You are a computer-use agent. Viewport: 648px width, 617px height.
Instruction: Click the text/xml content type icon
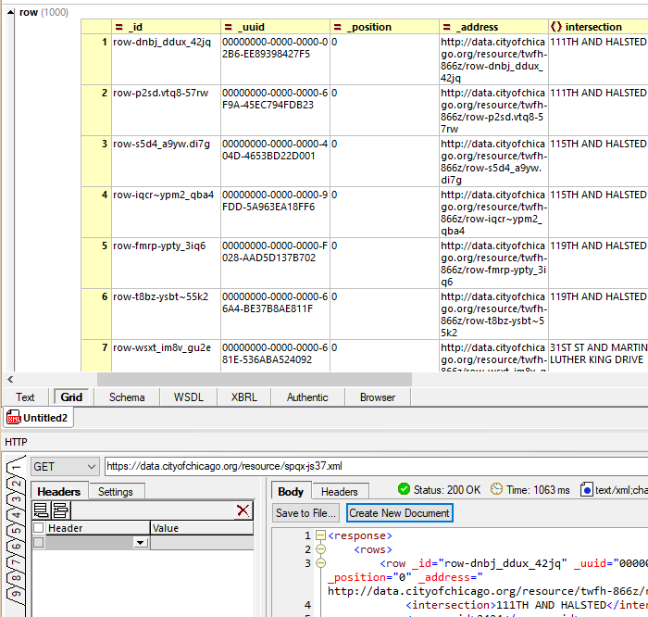587,489
